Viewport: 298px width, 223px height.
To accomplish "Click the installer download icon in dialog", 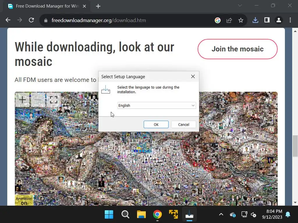I will tap(106, 89).
